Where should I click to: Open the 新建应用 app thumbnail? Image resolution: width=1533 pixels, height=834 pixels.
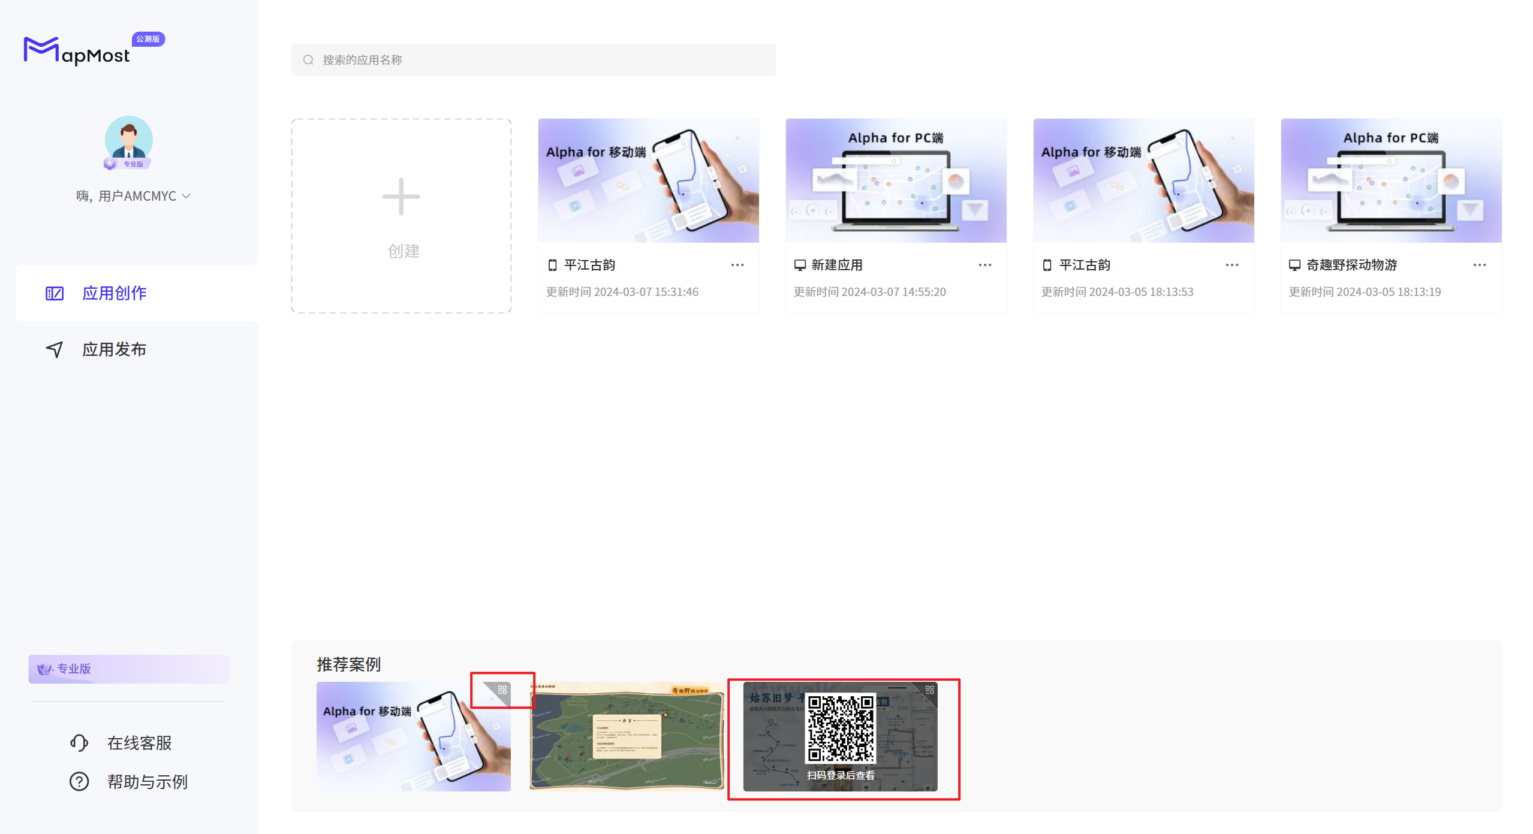coord(896,180)
